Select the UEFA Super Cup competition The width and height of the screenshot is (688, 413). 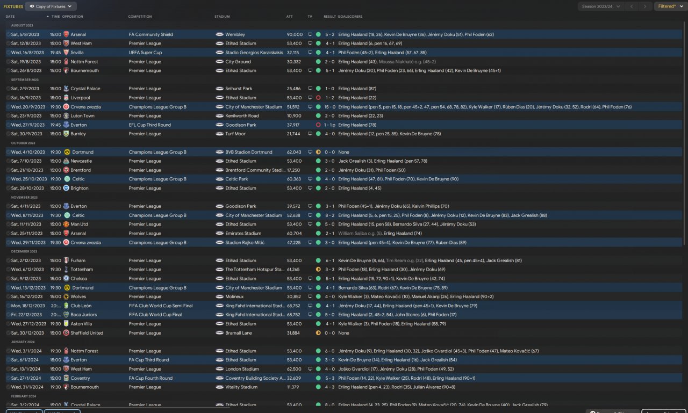(x=145, y=53)
